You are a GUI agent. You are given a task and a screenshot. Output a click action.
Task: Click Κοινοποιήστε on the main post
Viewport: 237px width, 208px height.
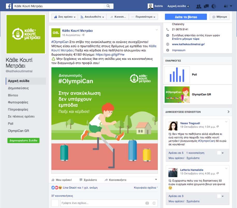116,180
